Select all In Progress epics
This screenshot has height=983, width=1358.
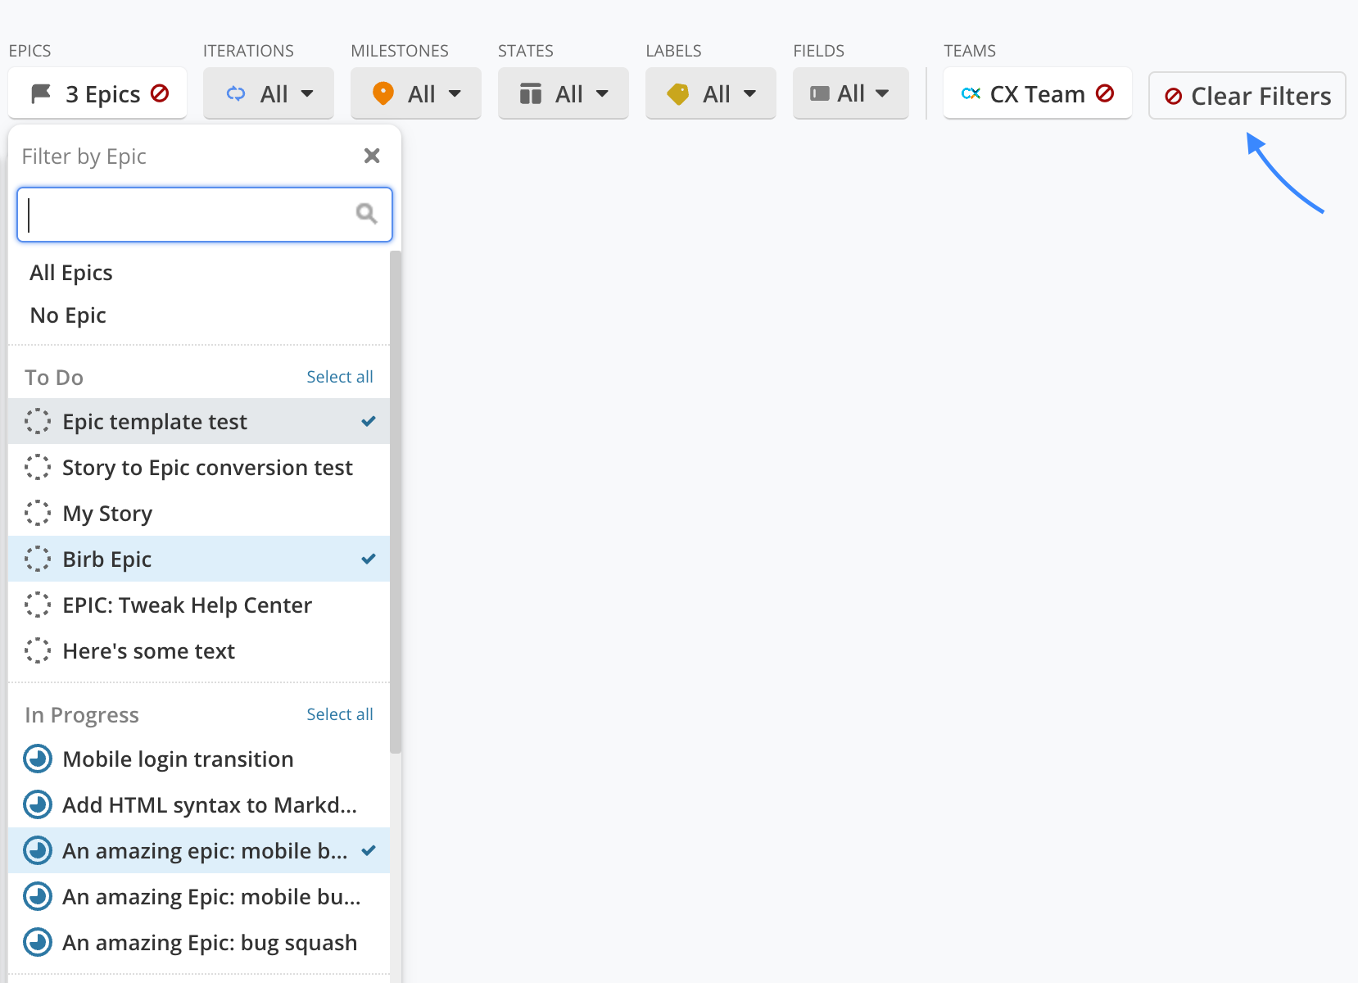point(340,714)
